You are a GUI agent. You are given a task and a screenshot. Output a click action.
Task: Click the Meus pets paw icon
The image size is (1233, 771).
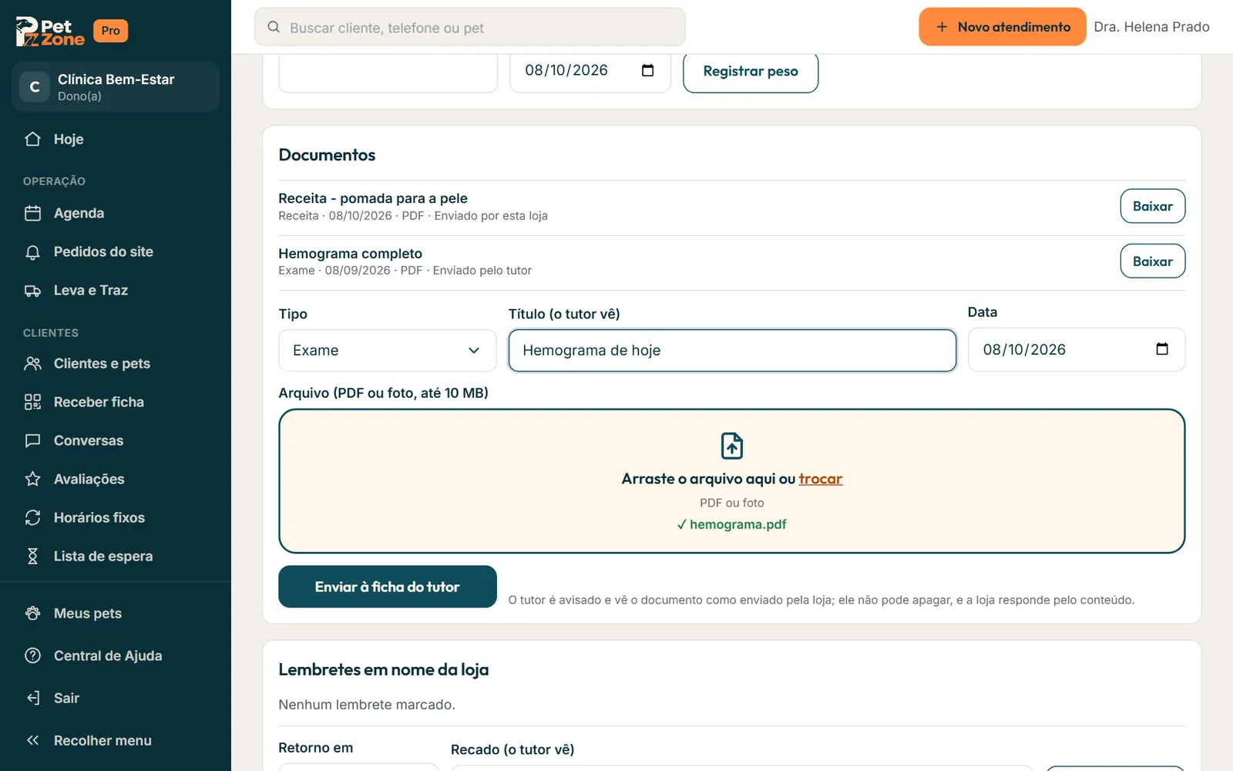coord(32,613)
